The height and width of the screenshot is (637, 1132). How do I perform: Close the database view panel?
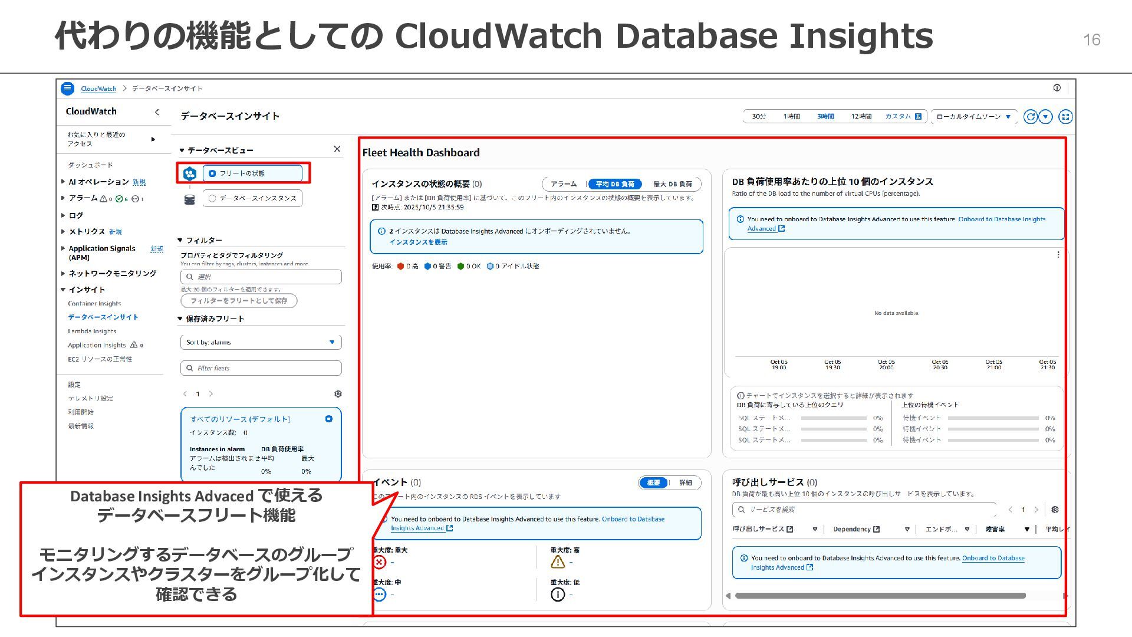click(337, 149)
